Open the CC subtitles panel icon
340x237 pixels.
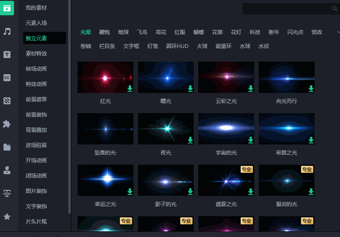pos(7,78)
